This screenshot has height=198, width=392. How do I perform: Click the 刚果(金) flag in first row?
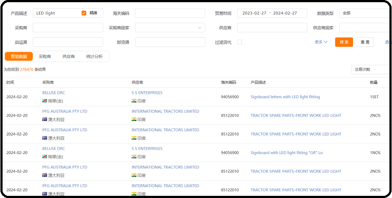click(44, 101)
